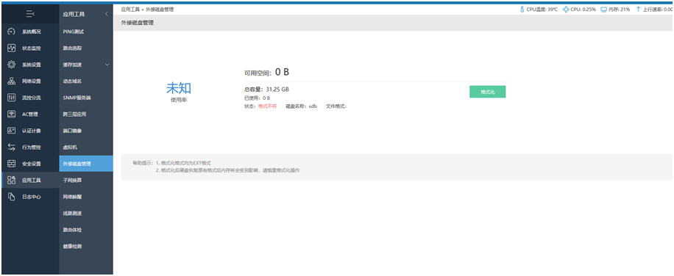Image resolution: width=674 pixels, height=276 pixels.
Task: Click the 已使用 0 B line
Action: [257, 98]
